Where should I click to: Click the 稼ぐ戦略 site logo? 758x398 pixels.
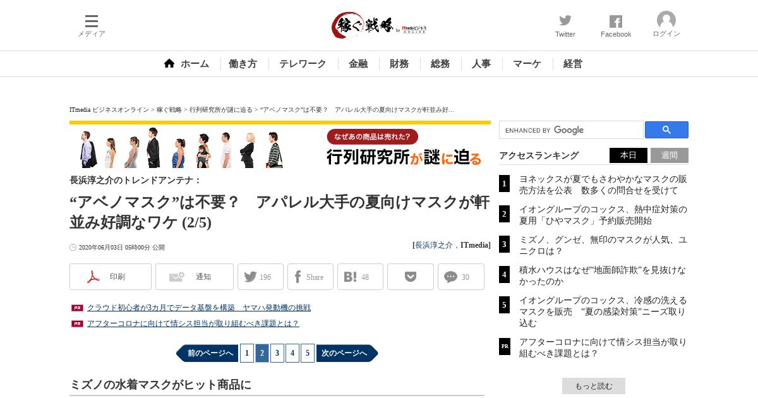tap(379, 26)
